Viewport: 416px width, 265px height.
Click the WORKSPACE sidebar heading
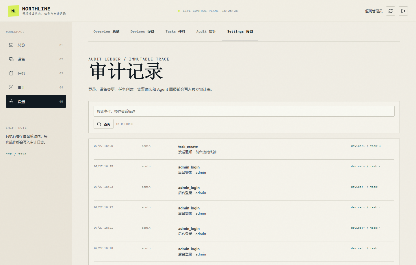[x=15, y=32]
